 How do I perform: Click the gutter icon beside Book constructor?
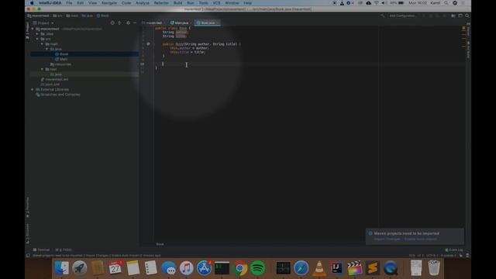[x=148, y=44]
